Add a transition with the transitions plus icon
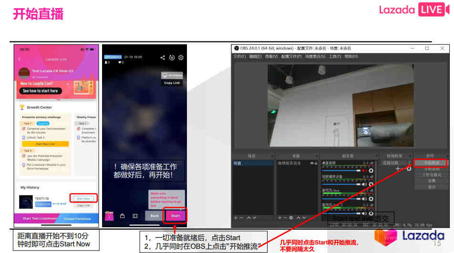The image size is (454, 253). [398, 169]
